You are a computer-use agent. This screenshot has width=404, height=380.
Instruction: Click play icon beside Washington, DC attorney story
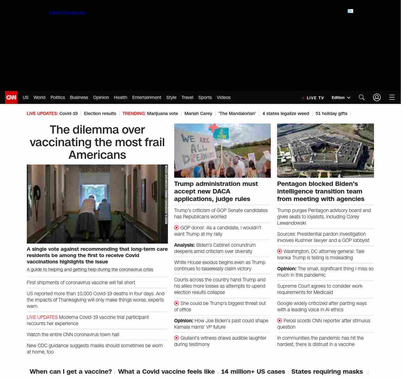(x=280, y=251)
